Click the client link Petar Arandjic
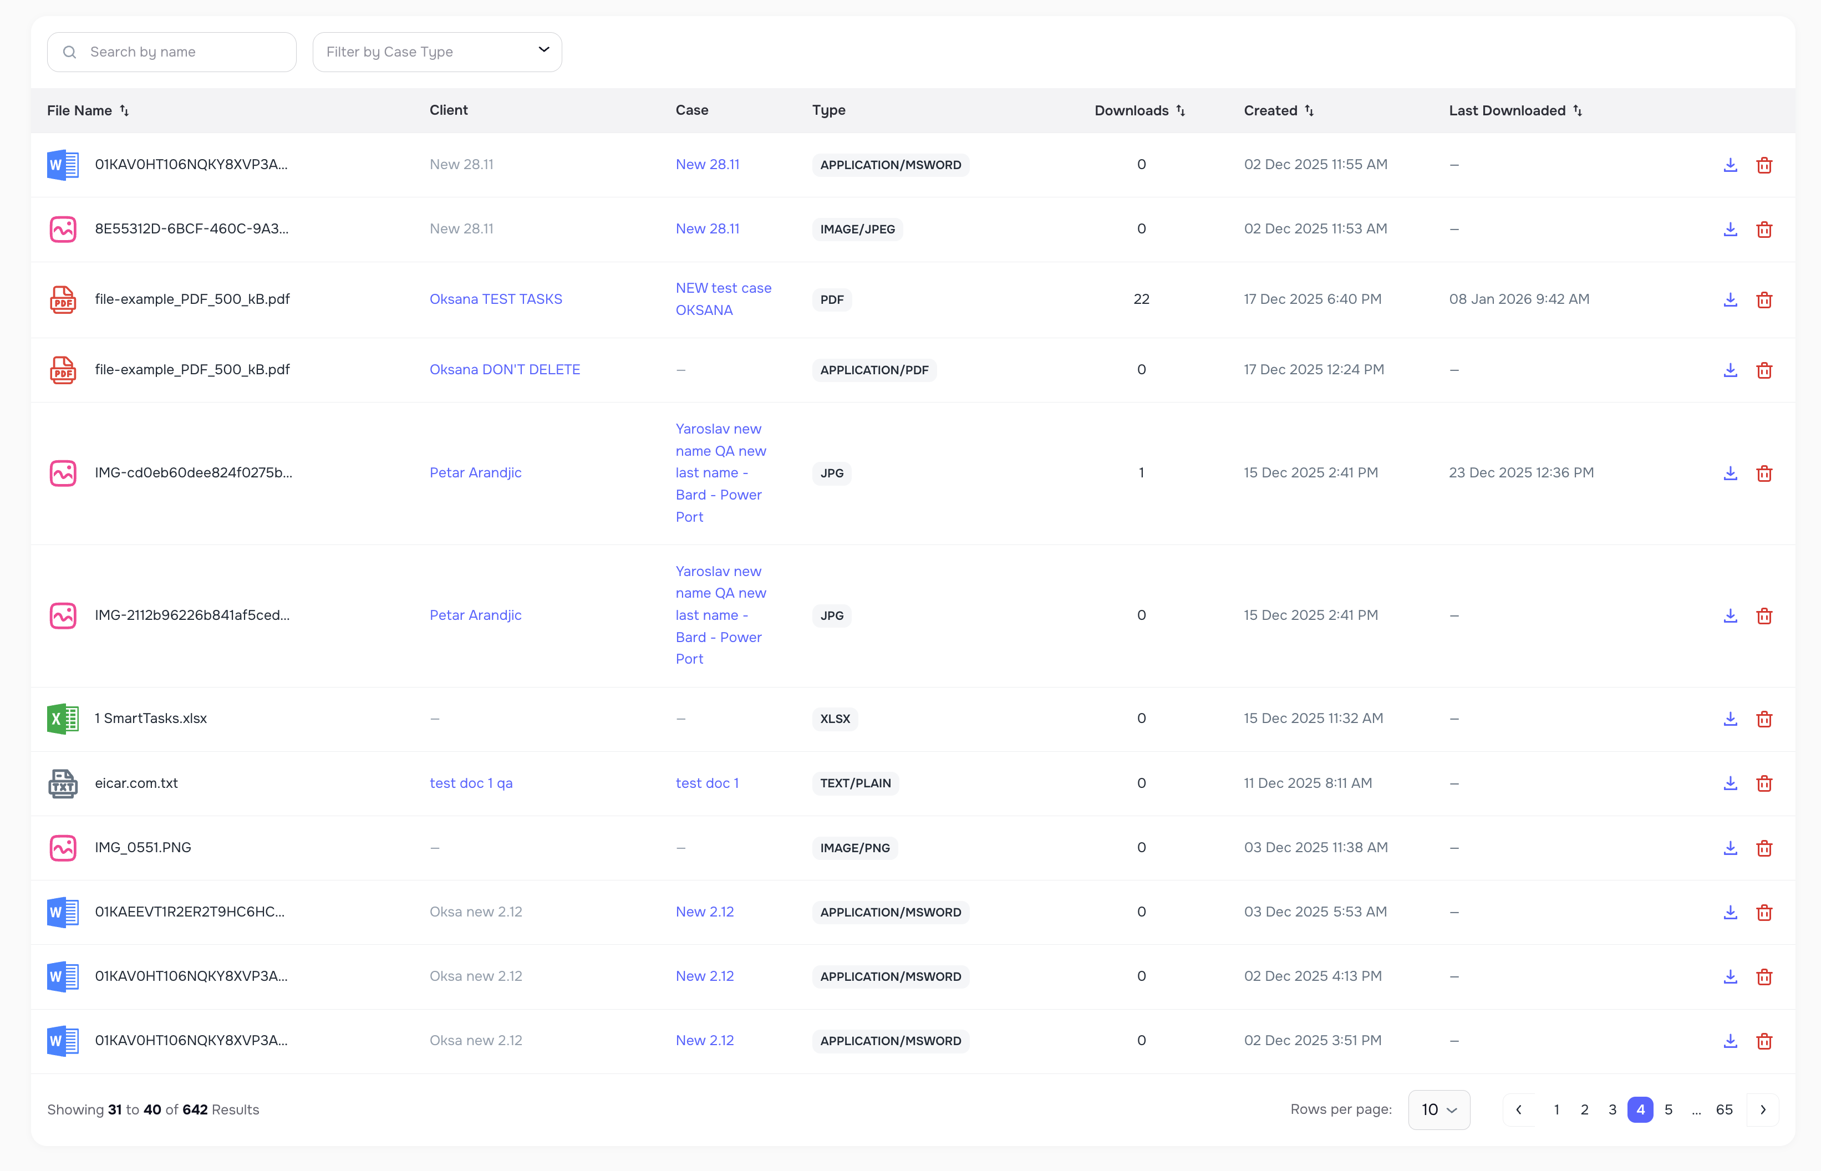1821x1171 pixels. coord(475,472)
